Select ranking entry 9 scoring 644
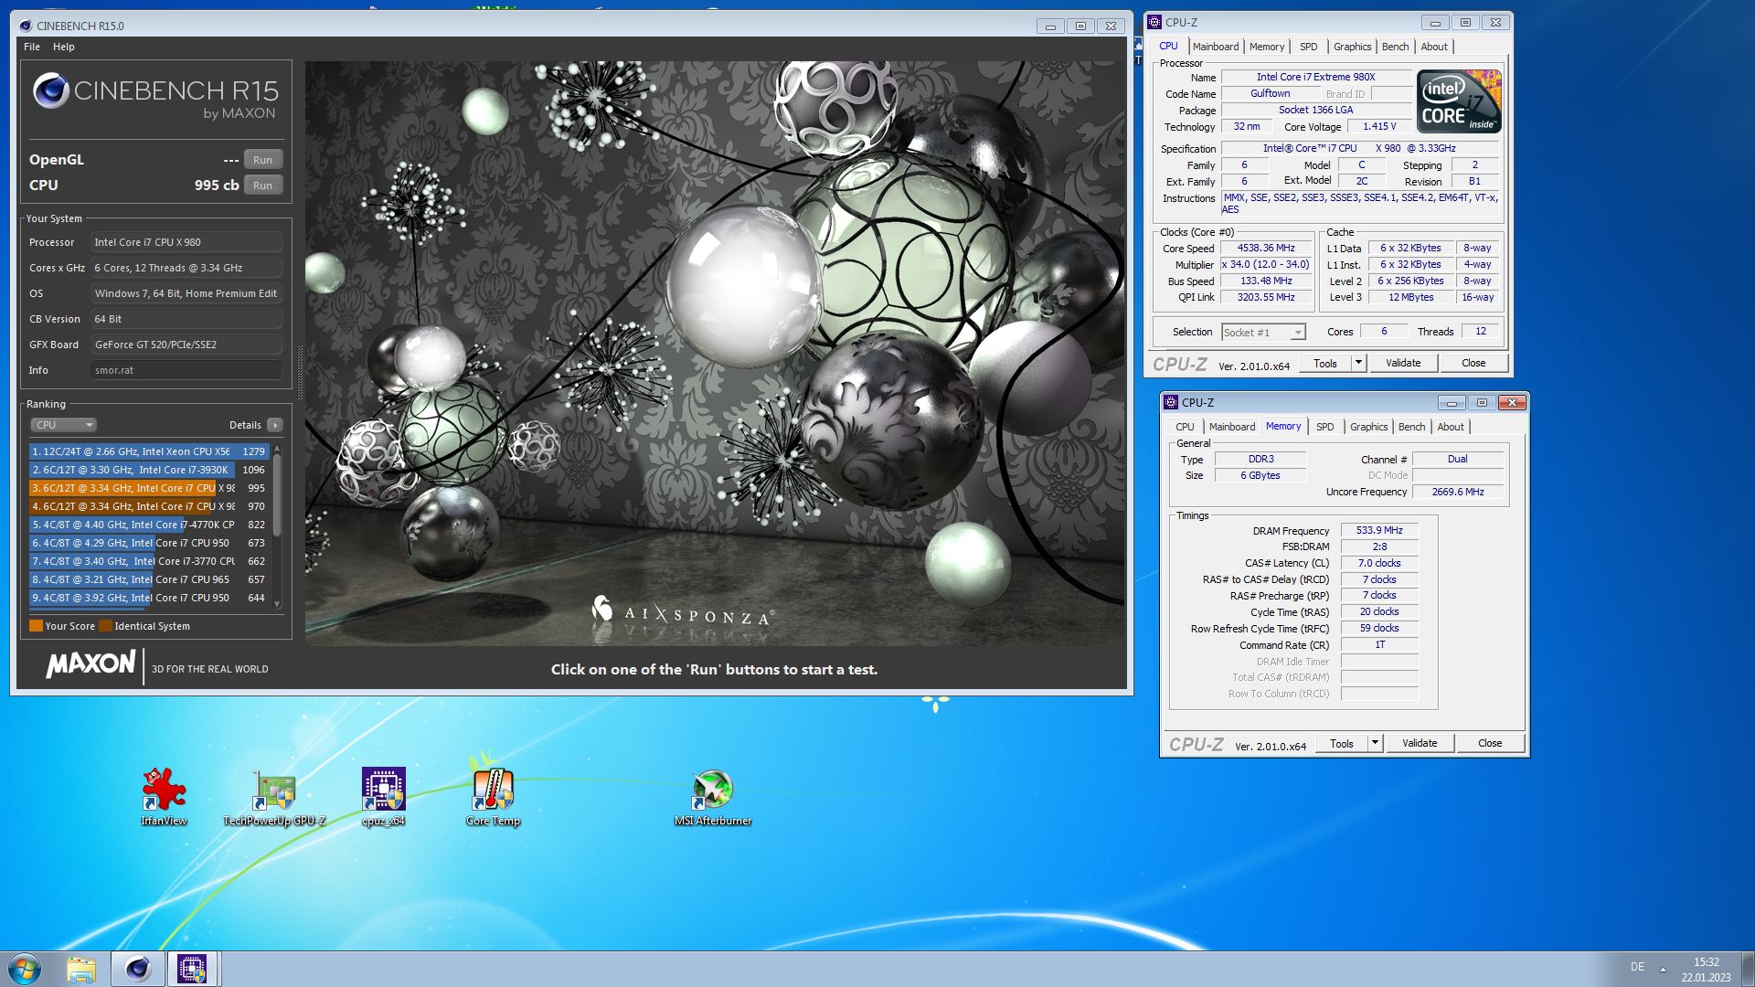 148,598
